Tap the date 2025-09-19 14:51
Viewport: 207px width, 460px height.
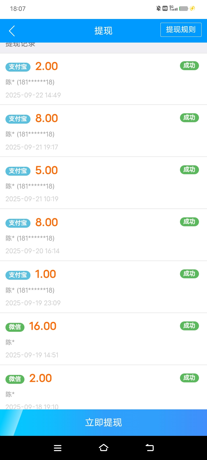[32, 355]
